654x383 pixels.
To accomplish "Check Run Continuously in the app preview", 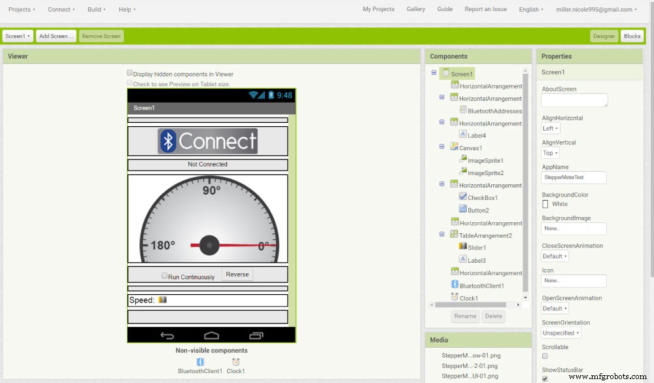I will [x=164, y=275].
